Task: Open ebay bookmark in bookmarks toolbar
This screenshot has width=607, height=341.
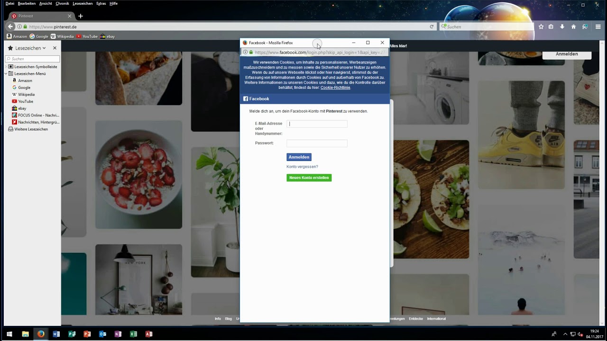Action: pos(108,36)
